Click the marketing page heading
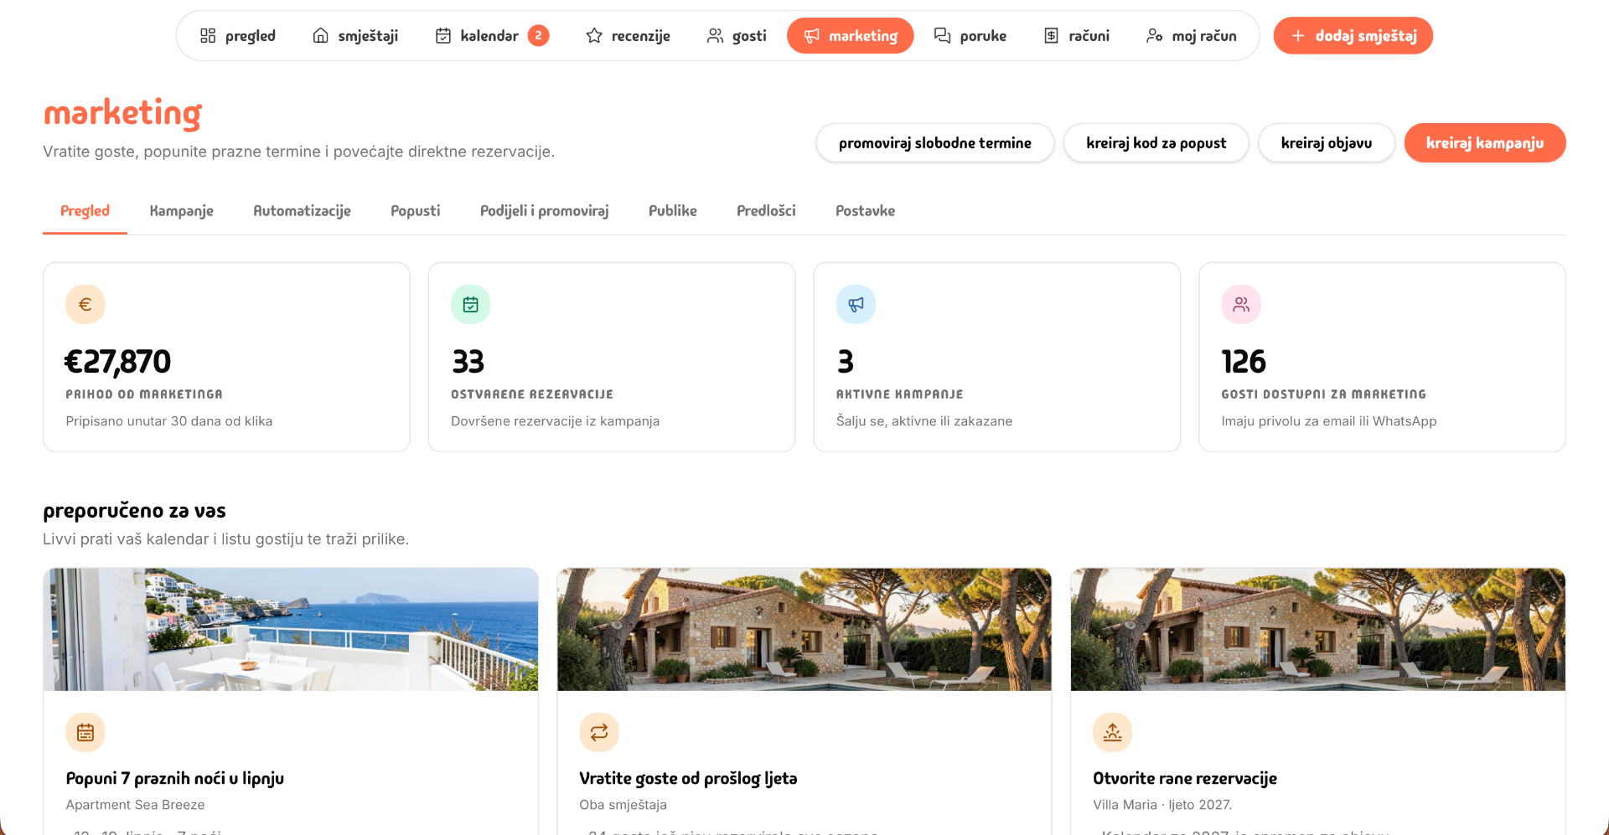The image size is (1609, 835). pos(122,113)
